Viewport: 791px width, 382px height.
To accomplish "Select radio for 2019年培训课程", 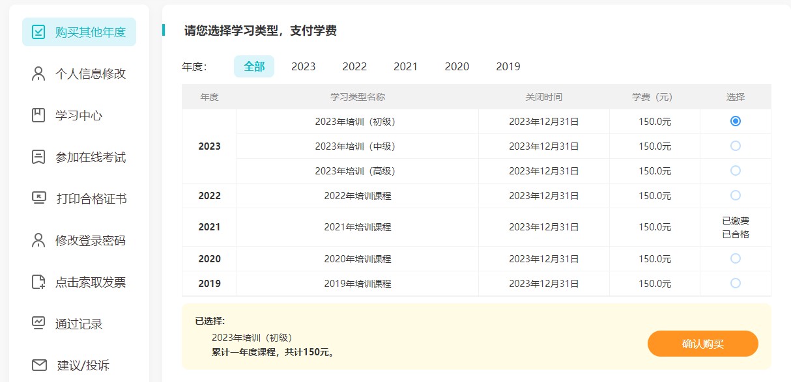I will click(x=736, y=283).
